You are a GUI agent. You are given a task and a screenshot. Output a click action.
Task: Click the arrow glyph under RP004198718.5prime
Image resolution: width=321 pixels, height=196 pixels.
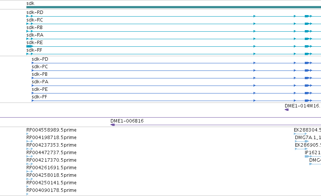(30, 141)
